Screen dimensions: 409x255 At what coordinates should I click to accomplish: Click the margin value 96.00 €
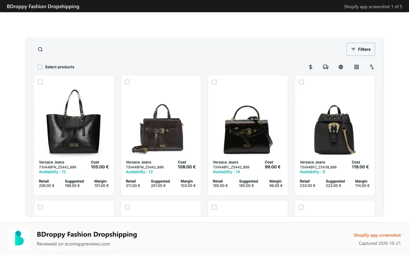pyautogui.click(x=276, y=186)
